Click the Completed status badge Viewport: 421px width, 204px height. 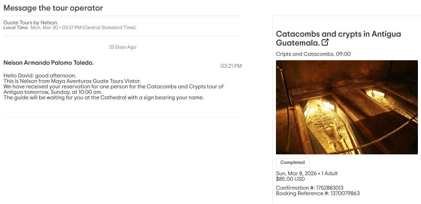coord(292,162)
